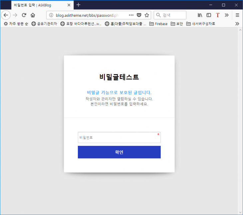The height and width of the screenshot is (215, 243).
Task: Expand the toolbar overflow chevron
Action: coord(227,15)
